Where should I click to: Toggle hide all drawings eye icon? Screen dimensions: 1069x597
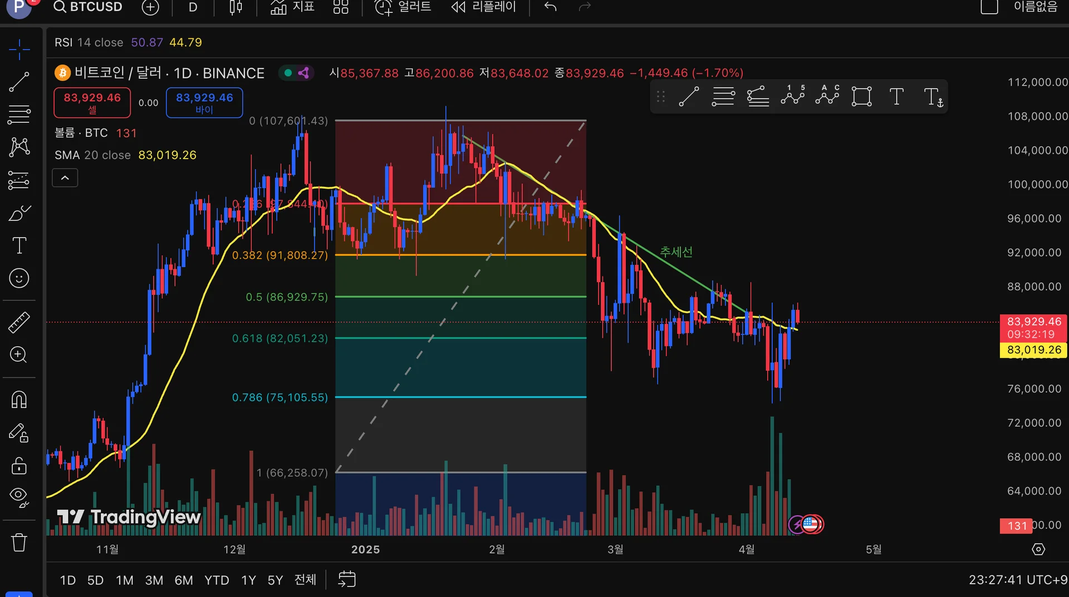tap(19, 497)
